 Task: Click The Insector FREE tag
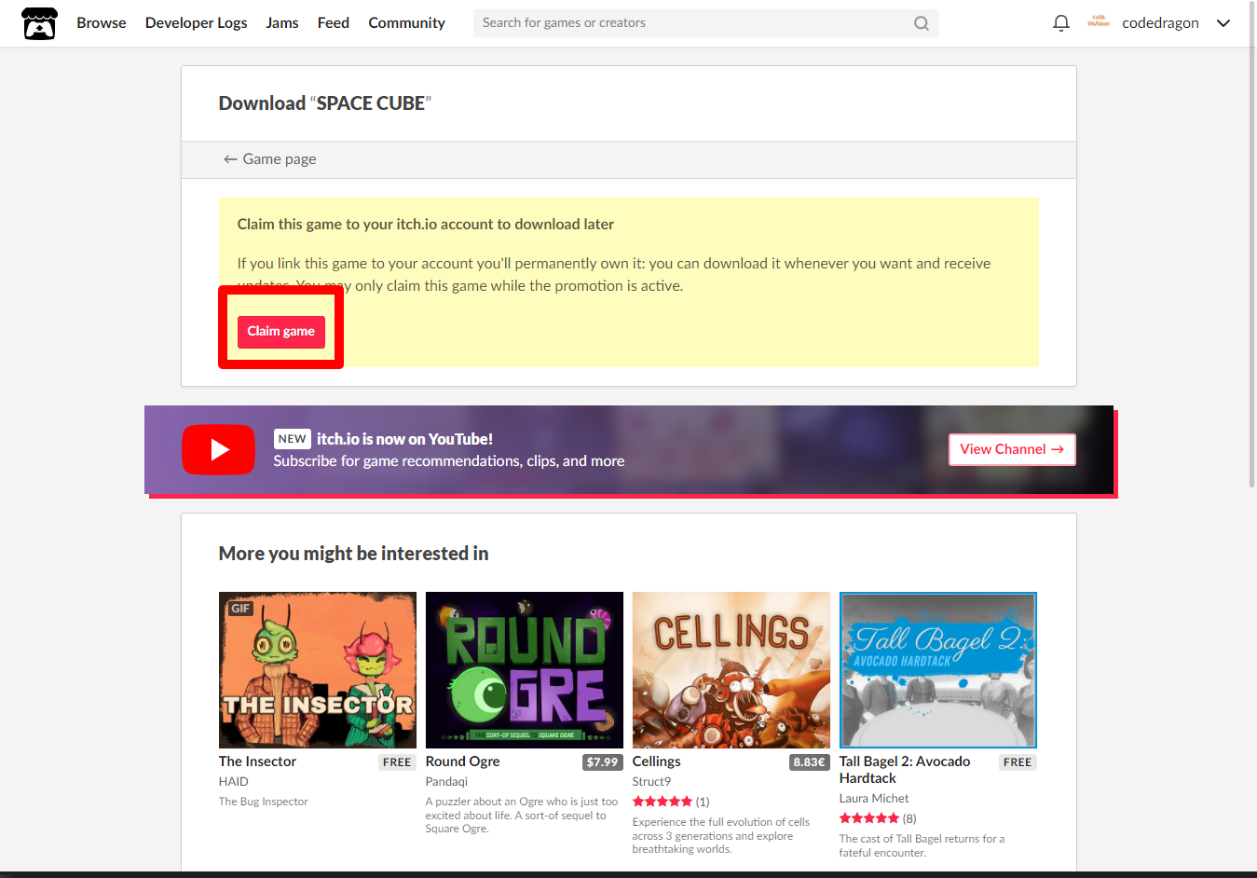coord(397,762)
